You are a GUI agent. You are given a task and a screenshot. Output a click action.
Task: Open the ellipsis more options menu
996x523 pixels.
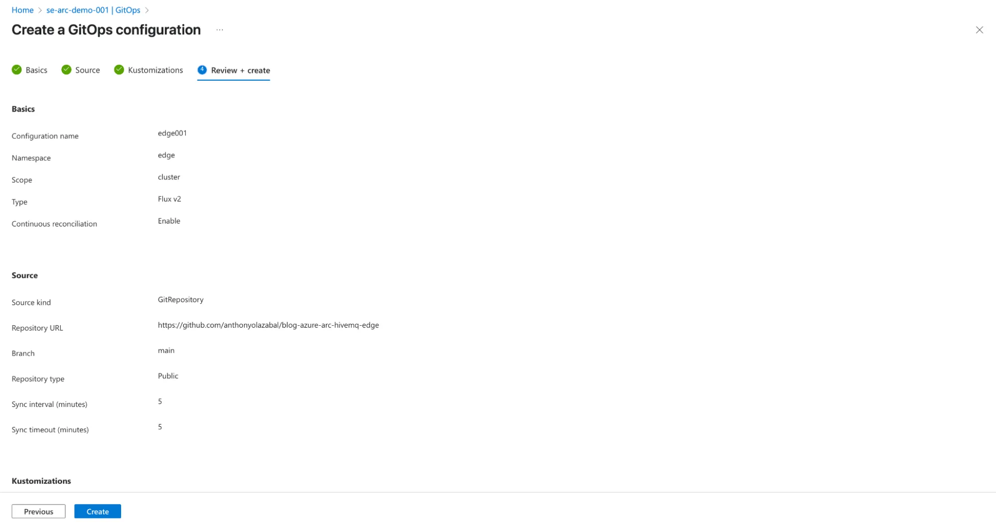[x=220, y=30]
